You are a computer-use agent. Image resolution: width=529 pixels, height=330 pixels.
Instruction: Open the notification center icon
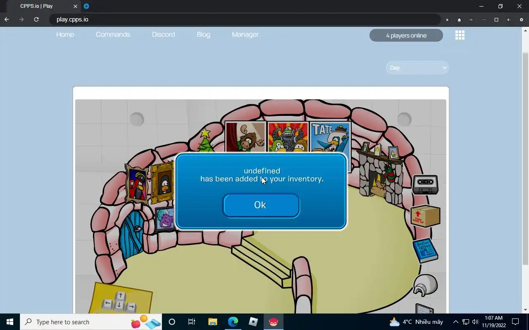pyautogui.click(x=516, y=322)
